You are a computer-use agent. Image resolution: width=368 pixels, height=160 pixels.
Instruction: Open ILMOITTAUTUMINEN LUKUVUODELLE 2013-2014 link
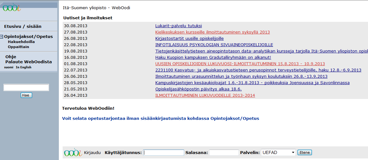(205, 95)
